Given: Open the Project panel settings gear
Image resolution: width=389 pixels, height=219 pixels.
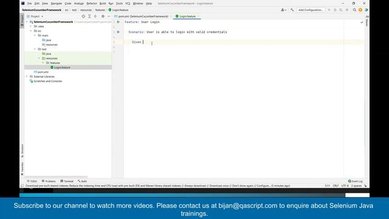Looking at the screenshot, I should click(103, 16).
